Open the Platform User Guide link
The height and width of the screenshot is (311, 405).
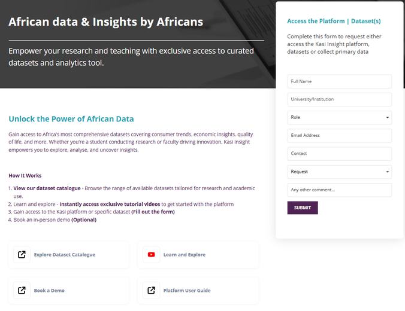pos(187,291)
